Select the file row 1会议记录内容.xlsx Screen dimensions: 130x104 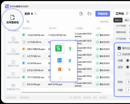tap(67, 35)
